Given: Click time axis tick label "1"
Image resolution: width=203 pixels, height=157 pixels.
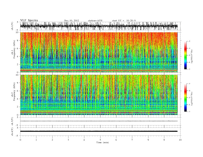Looking at the screenshot, I should (x=36, y=140).
